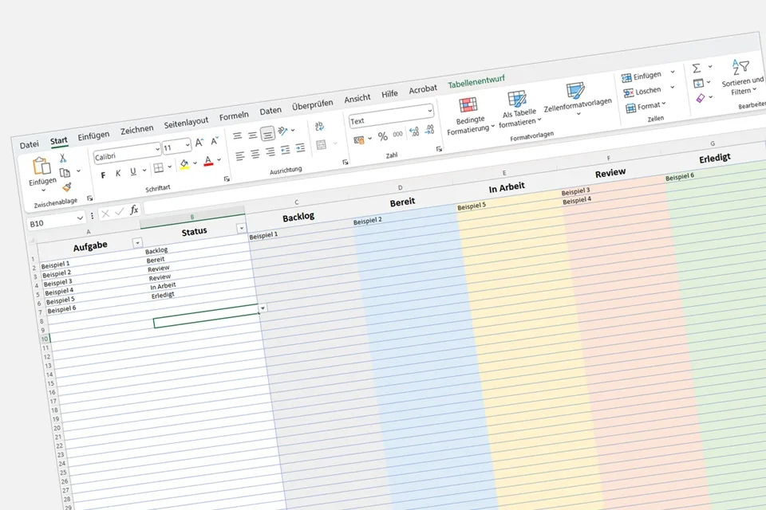Open the Aufgabe column filter dropdown
The height and width of the screenshot is (510, 766).
[x=137, y=242]
